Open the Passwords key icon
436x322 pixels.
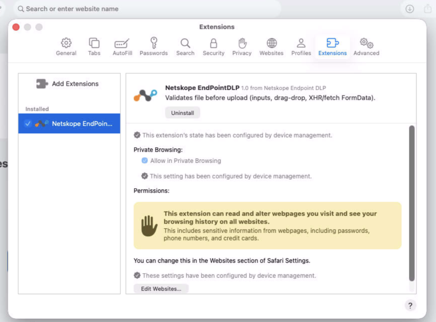[154, 43]
